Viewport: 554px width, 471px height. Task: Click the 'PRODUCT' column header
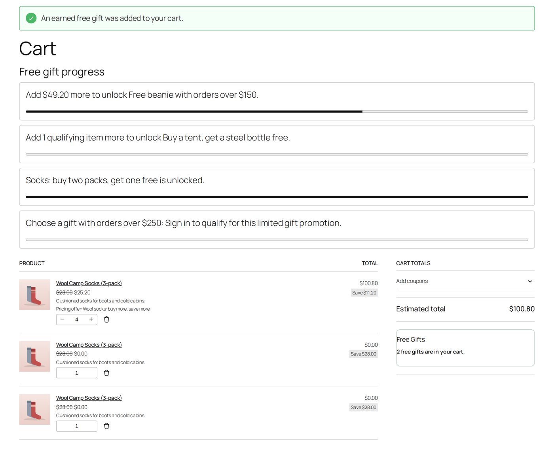pyautogui.click(x=32, y=263)
